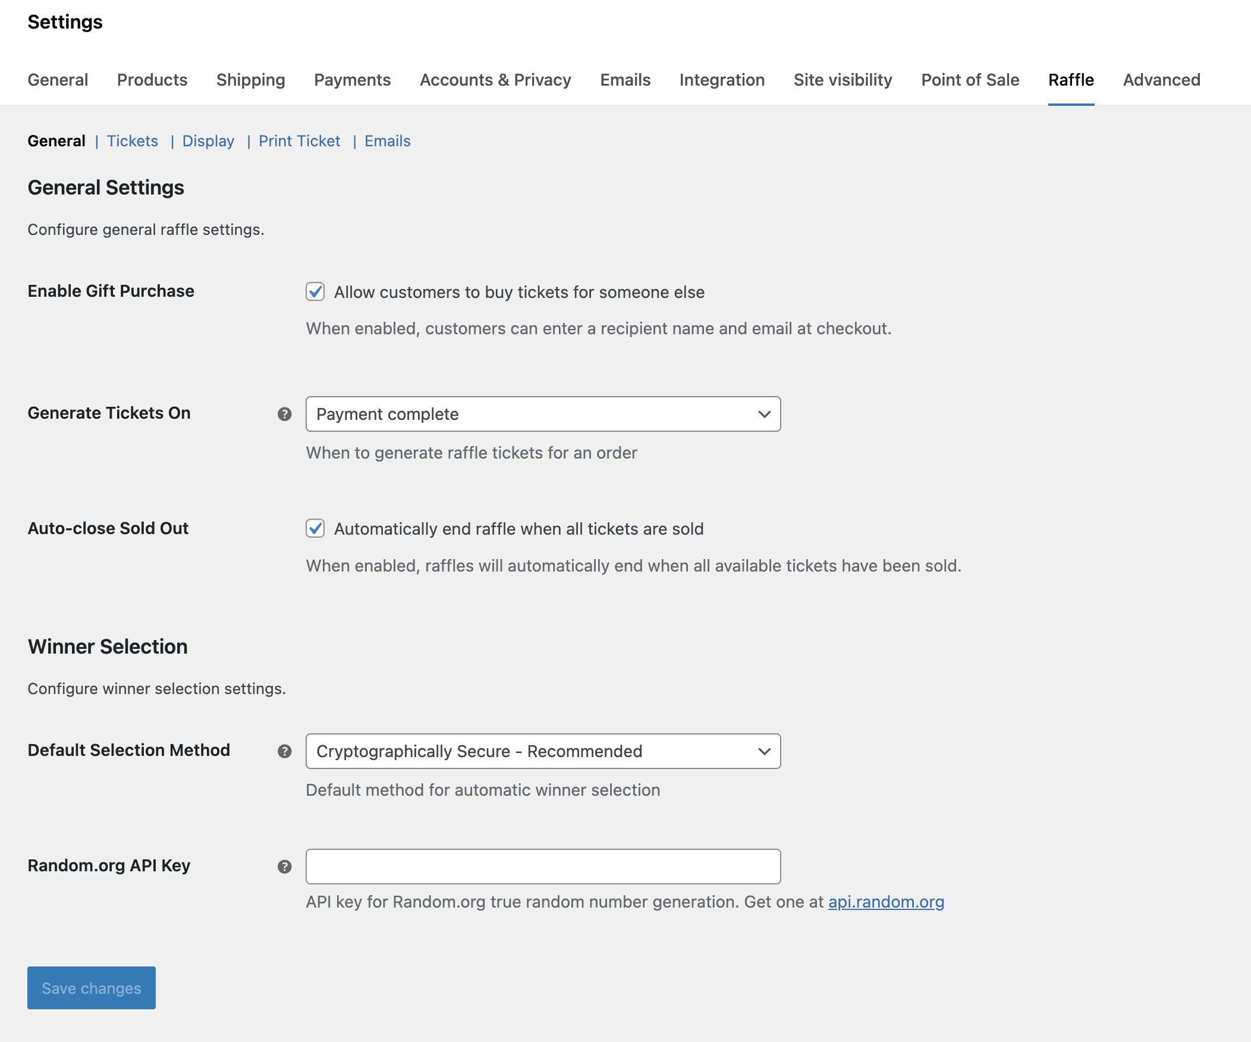This screenshot has width=1251, height=1042.
Task: Click the Random.org API Key help icon
Action: click(x=285, y=867)
